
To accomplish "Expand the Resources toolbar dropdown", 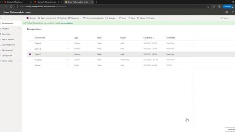I will (75, 18).
